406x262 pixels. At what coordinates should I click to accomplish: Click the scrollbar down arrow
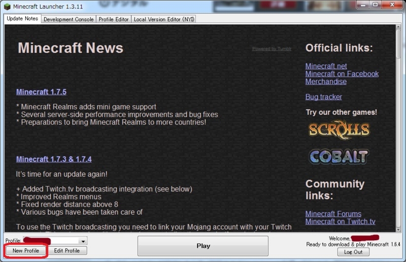click(x=398, y=230)
